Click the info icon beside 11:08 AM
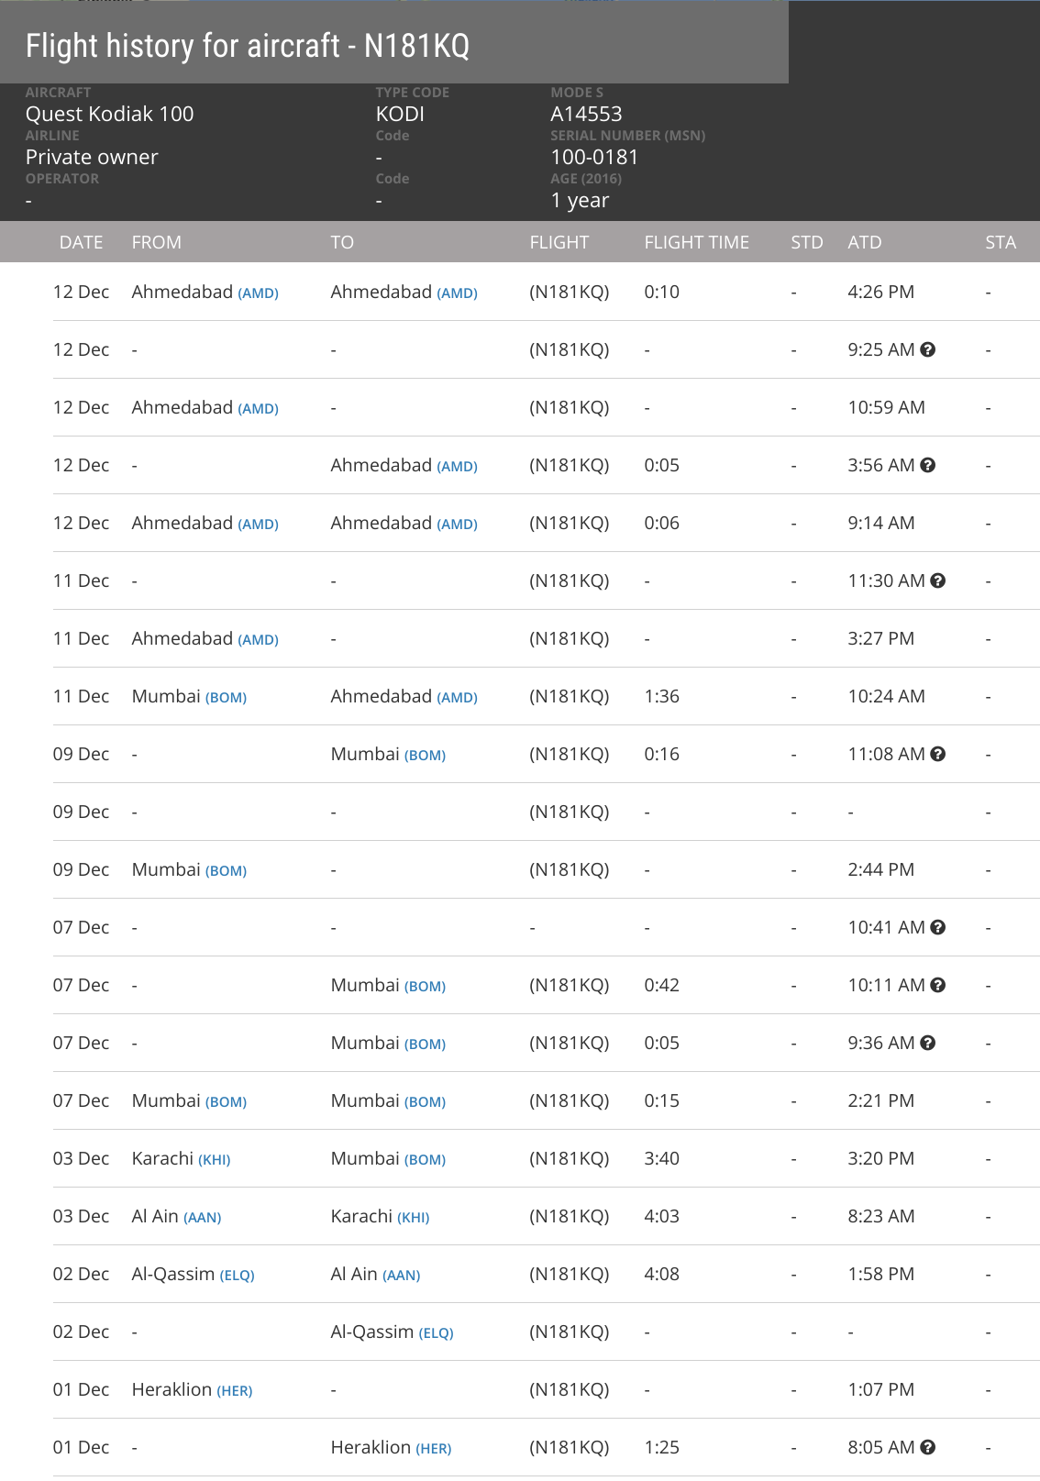1040x1481 pixels. (937, 754)
